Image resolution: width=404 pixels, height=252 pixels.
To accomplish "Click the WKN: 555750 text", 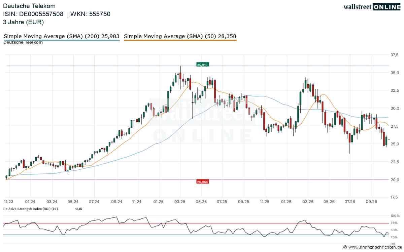I will pos(91,14).
